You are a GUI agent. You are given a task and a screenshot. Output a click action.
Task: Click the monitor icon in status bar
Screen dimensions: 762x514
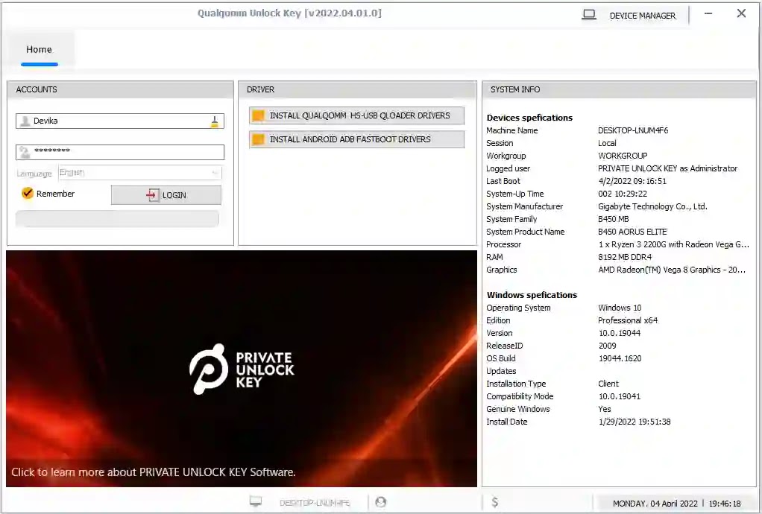coord(256,501)
